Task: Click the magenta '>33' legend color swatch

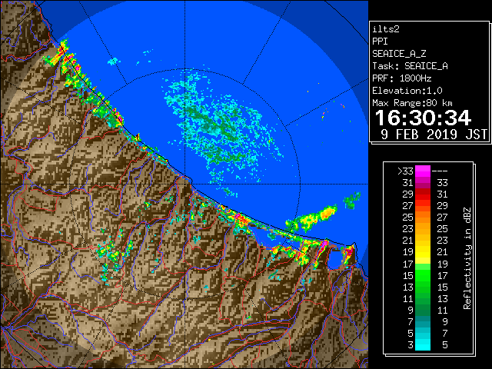Action: [x=423, y=171]
